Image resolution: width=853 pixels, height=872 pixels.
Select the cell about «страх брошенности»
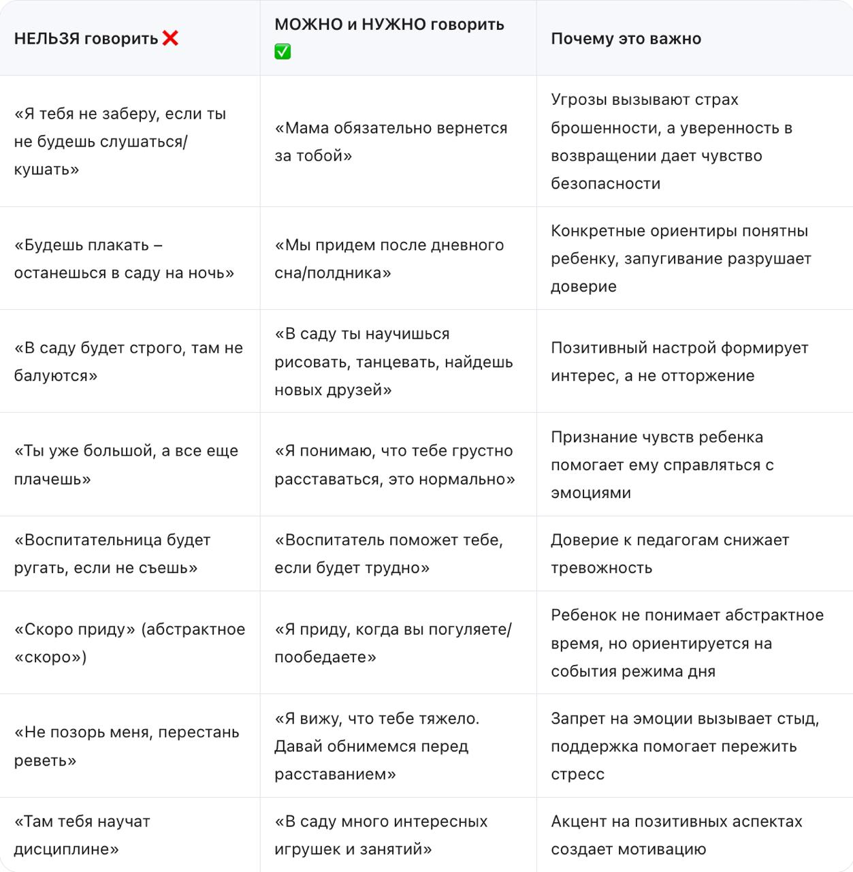[694, 142]
